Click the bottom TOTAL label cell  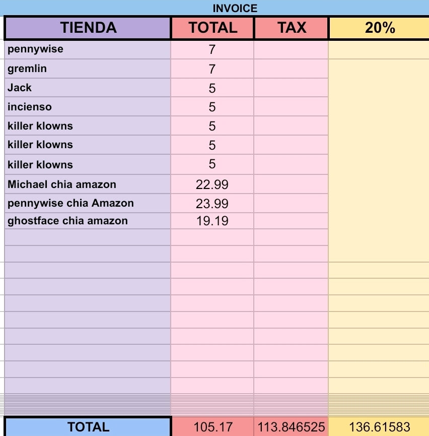[x=88, y=427]
